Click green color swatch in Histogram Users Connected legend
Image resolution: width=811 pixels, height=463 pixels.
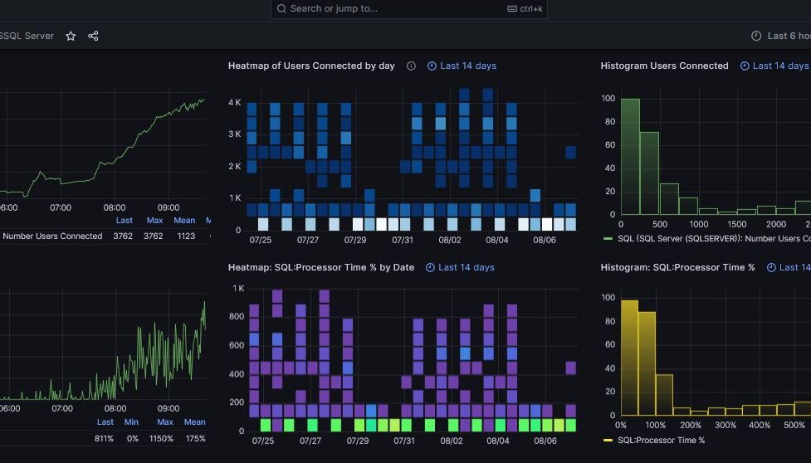click(x=608, y=239)
